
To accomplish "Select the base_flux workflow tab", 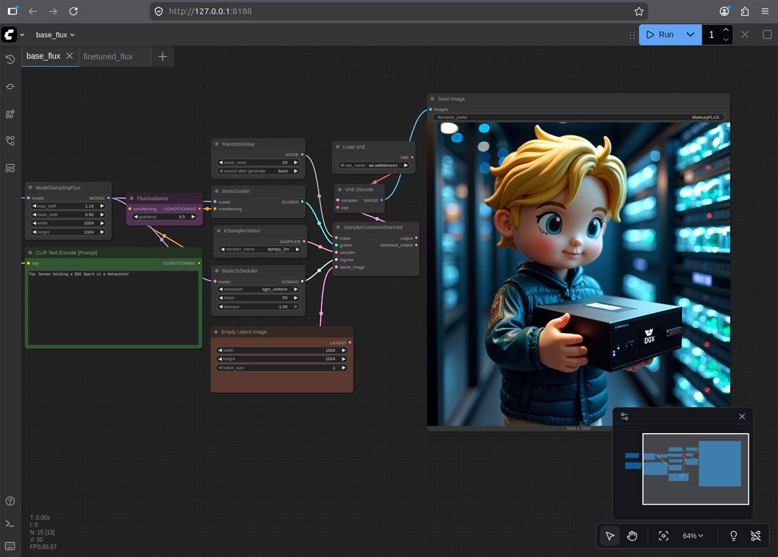I will [44, 56].
